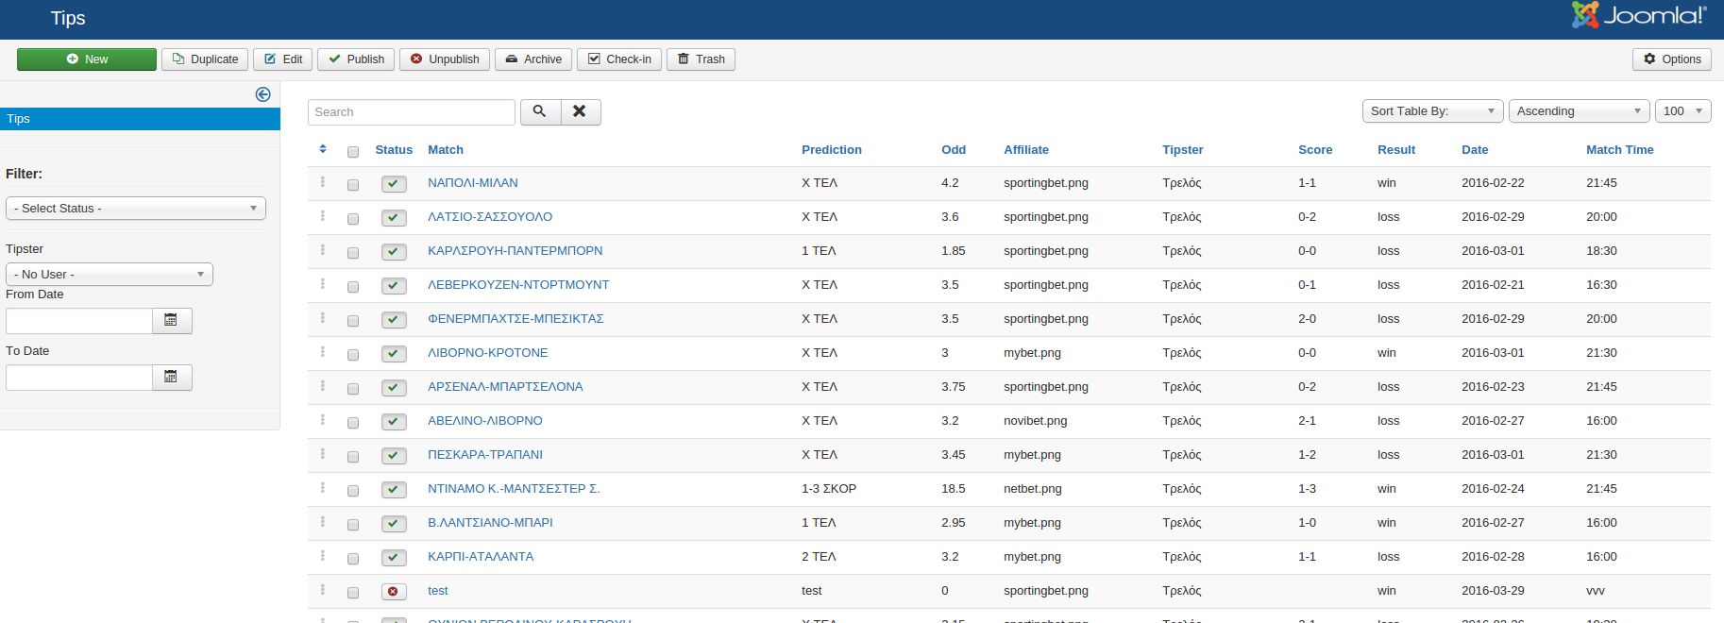Open the Tipster 'No User' dropdown

point(110,274)
